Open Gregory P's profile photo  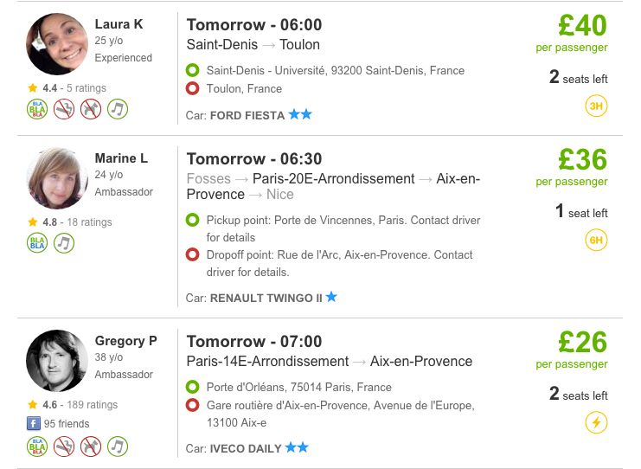pos(57,361)
